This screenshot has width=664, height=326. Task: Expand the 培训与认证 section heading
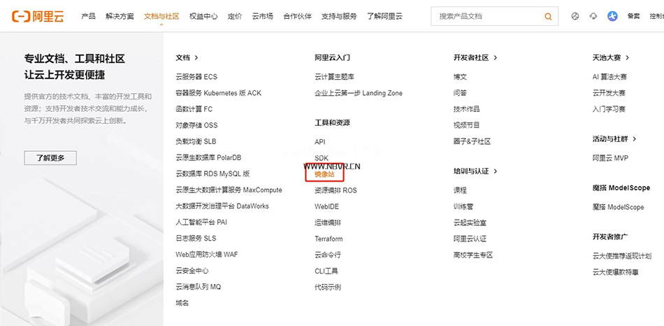tap(475, 171)
